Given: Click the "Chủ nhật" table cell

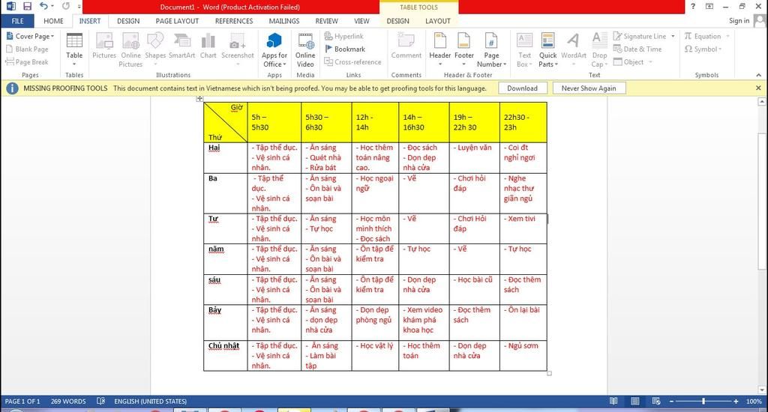Looking at the screenshot, I should click(225, 355).
